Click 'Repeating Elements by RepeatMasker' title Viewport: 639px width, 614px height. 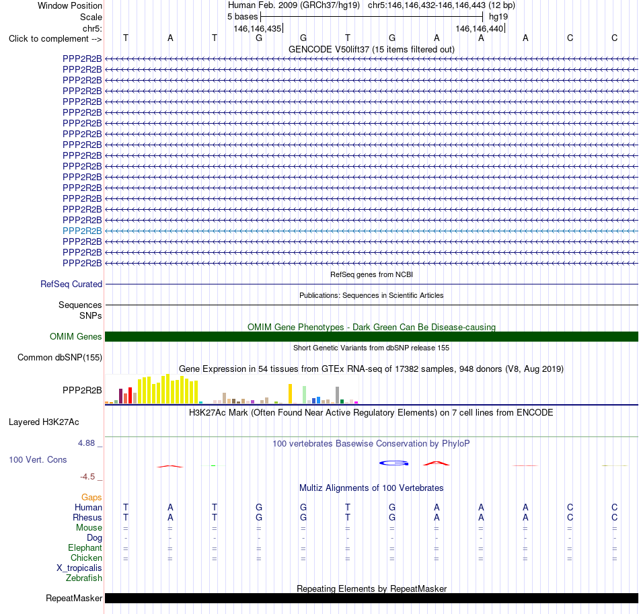(x=371, y=588)
